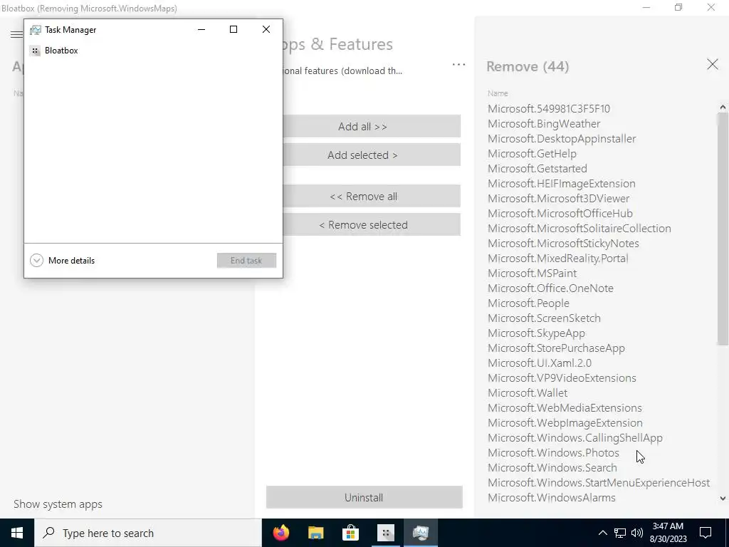Select Microsoft.DesktopAppInstaller entry

(562, 139)
